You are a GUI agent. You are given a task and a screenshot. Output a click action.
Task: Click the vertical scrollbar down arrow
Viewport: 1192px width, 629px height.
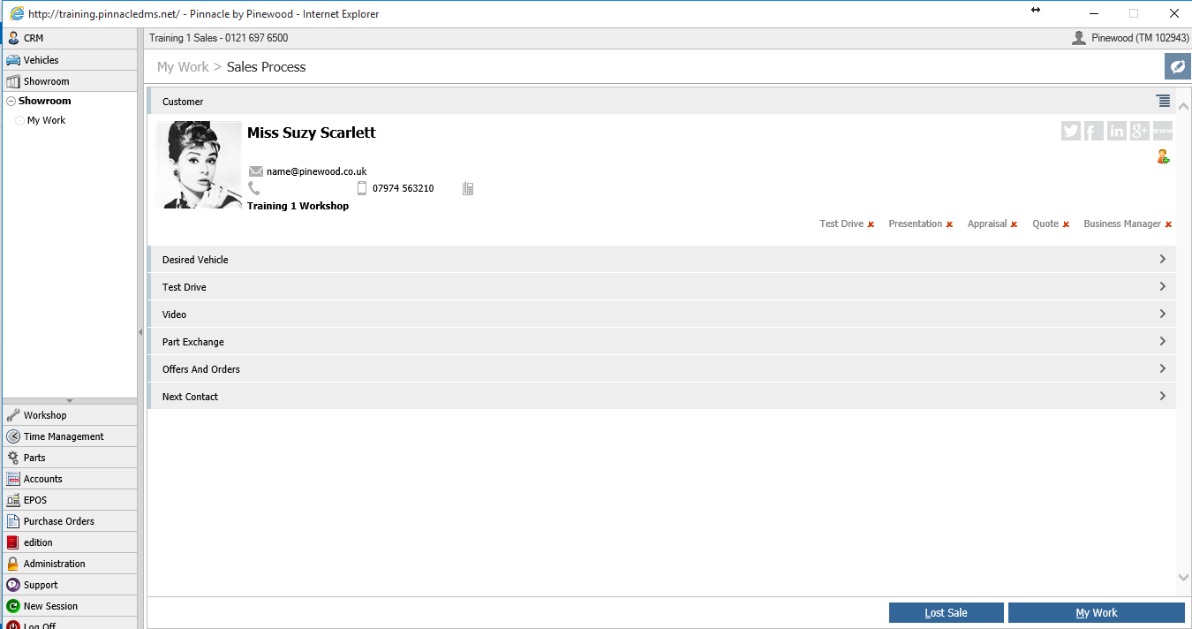[x=1184, y=577]
